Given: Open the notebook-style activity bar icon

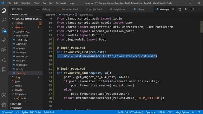Looking at the screenshot, I should 4,70.
